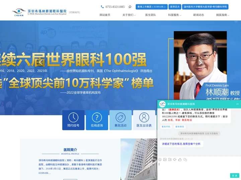Screen dimensions: 241x180
Task: Click the person icon for 医生出诊表
Action: (x=144, y=117)
